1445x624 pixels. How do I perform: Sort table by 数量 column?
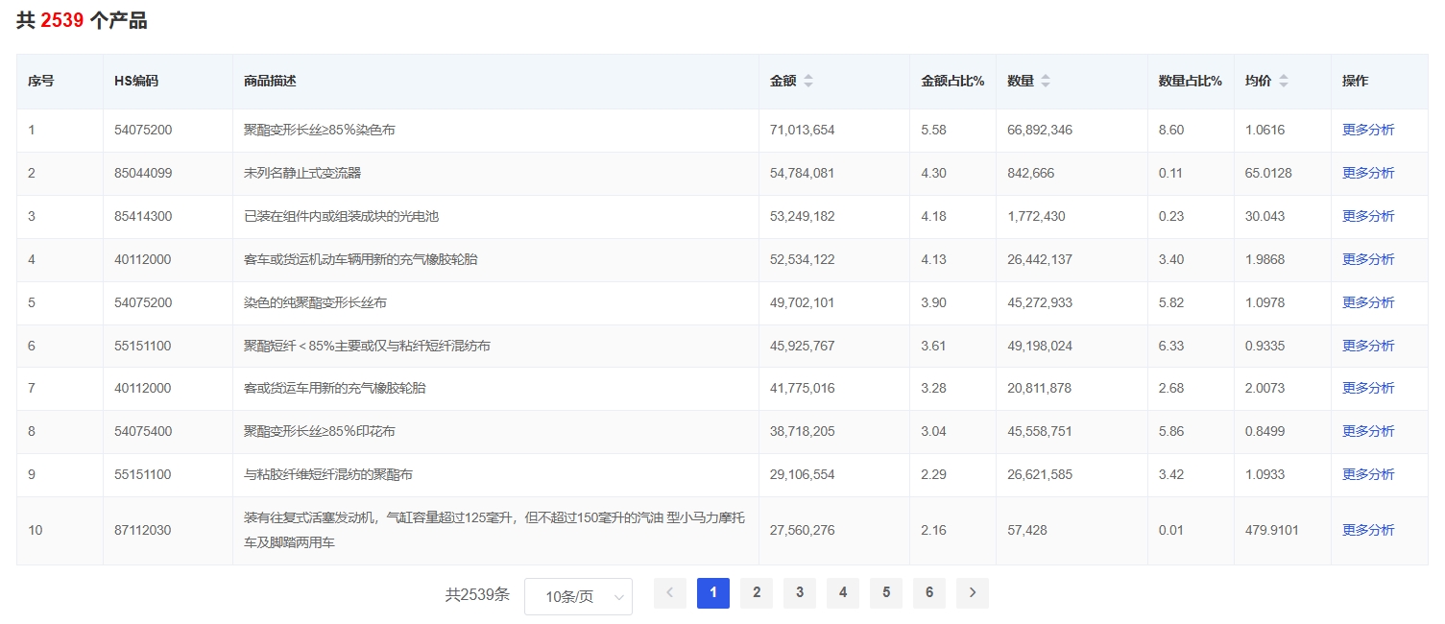(x=1045, y=82)
